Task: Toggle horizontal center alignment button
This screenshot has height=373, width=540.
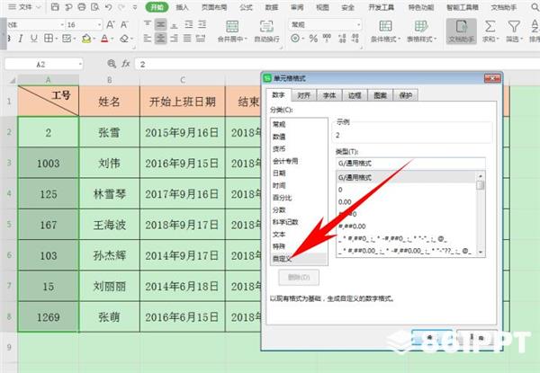Action: coord(160,38)
